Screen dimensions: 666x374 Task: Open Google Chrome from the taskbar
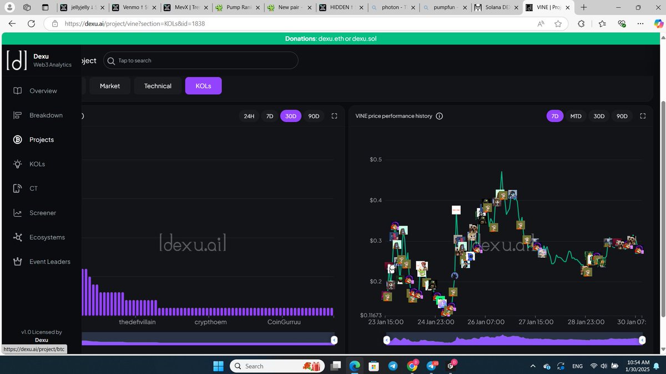point(412,366)
